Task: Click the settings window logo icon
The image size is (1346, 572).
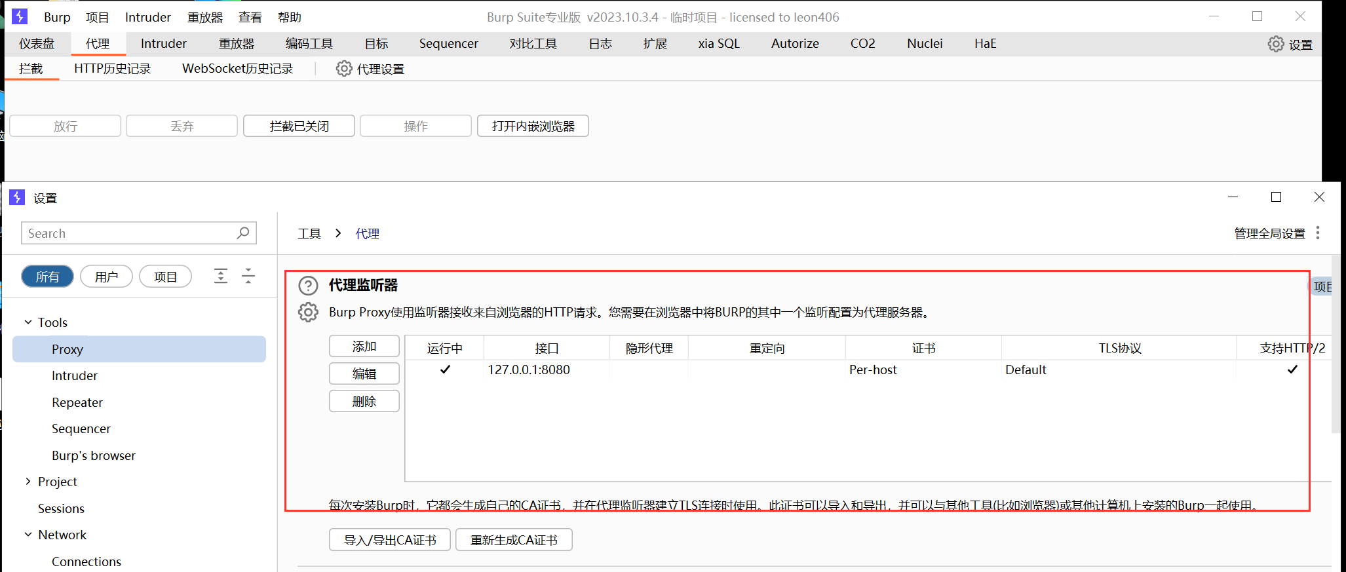Action: pos(17,197)
